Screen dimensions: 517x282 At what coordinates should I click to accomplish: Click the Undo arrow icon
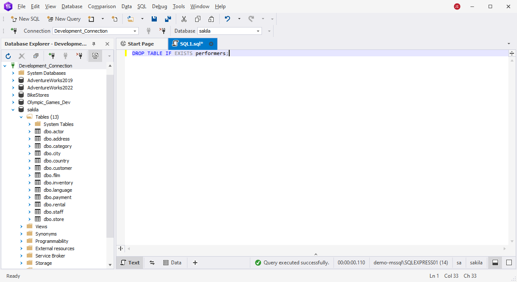click(227, 19)
